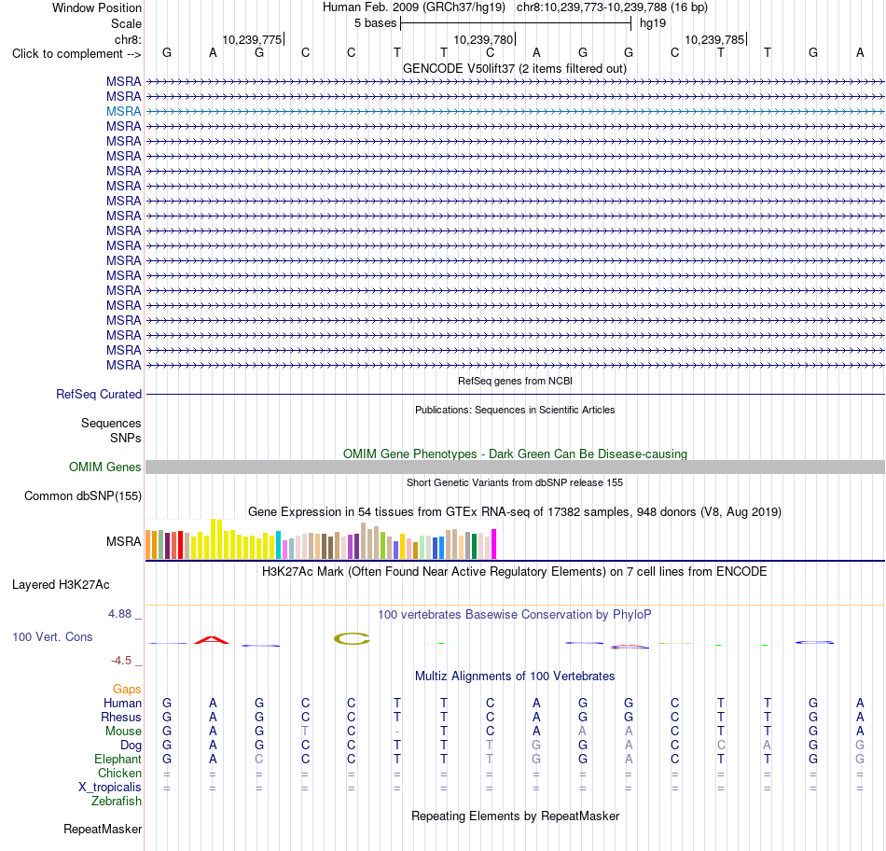Click the RepeatMasker track label
This screenshot has width=886, height=851.
103,829
